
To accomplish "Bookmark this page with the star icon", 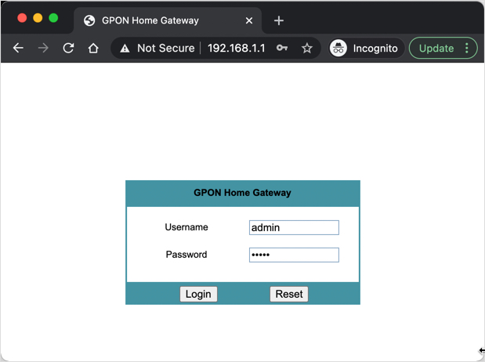I will [307, 48].
